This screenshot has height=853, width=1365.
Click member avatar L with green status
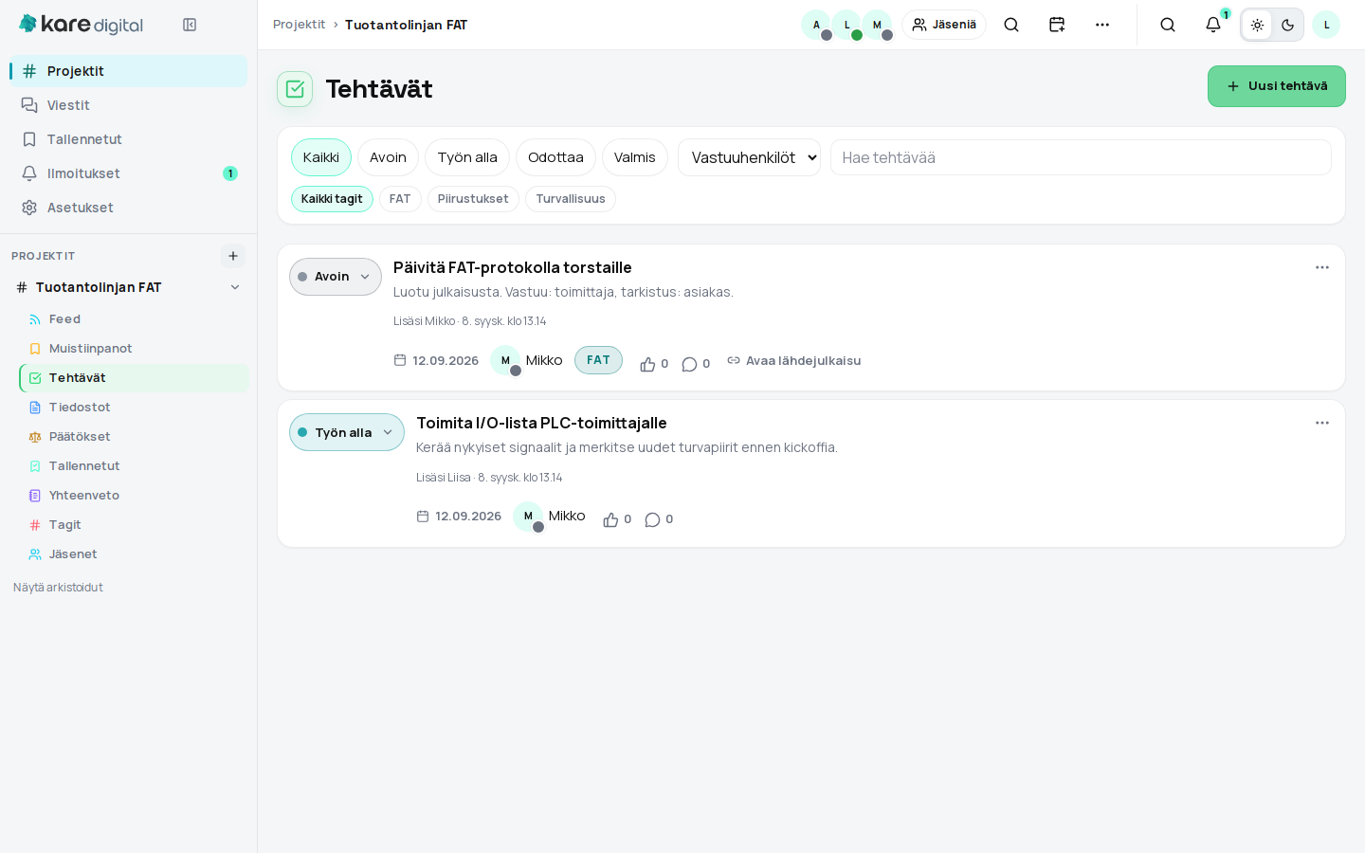(x=846, y=25)
